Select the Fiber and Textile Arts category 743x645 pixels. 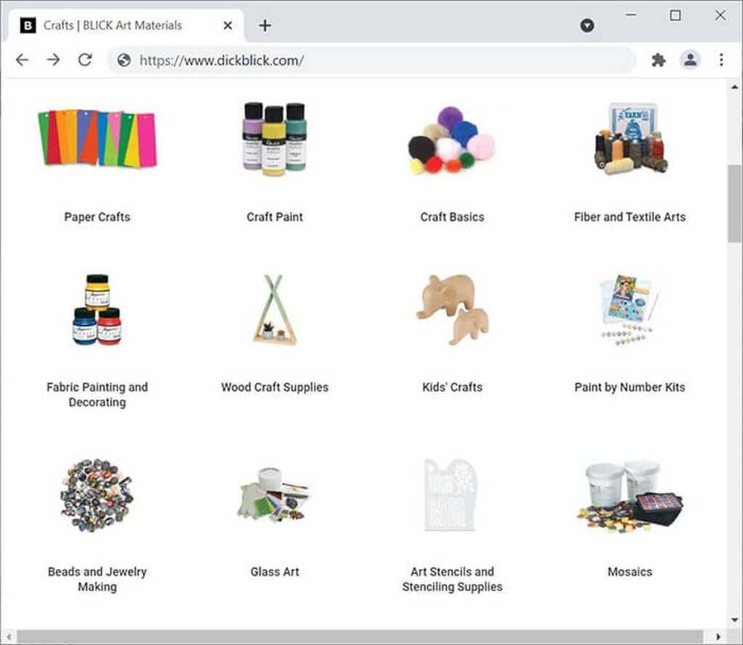click(x=630, y=216)
